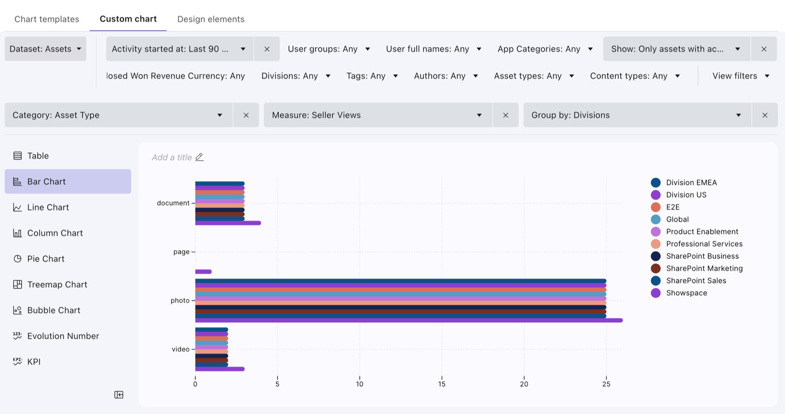Image resolution: width=785 pixels, height=414 pixels.
Task: Pick the Pie Chart icon
Action: click(x=18, y=259)
